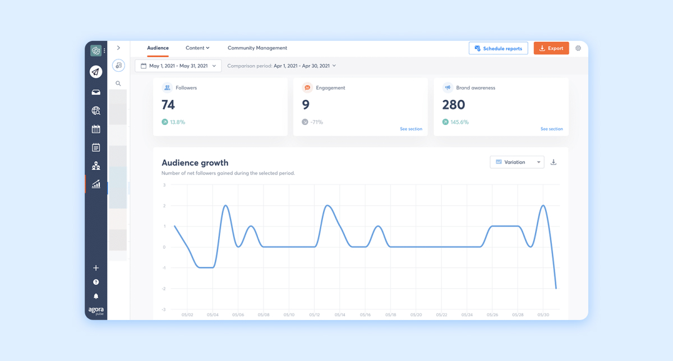Open the Variation dropdown in Audience growth
Screen dimensions: 673x361
point(517,162)
